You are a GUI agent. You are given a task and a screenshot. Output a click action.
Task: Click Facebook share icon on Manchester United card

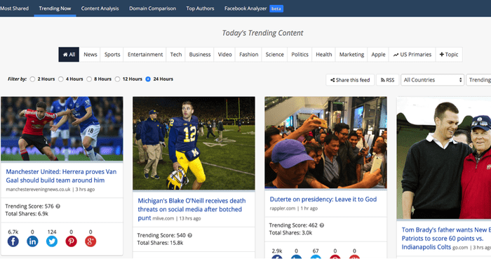13,241
